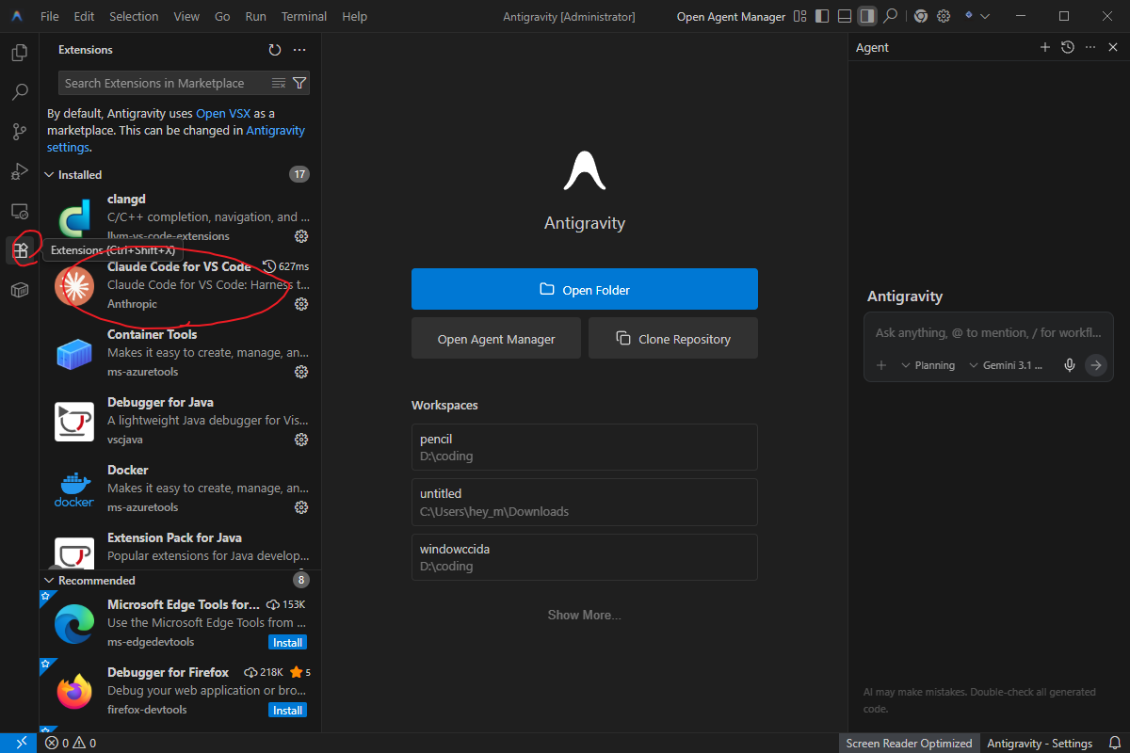The width and height of the screenshot is (1130, 753).
Task: Filter extensions with the funnel icon
Action: click(299, 83)
